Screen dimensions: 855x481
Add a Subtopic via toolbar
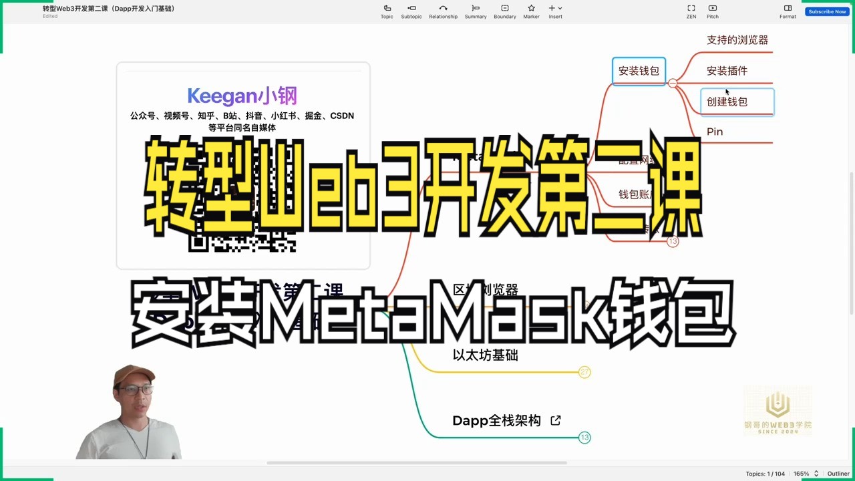411,11
